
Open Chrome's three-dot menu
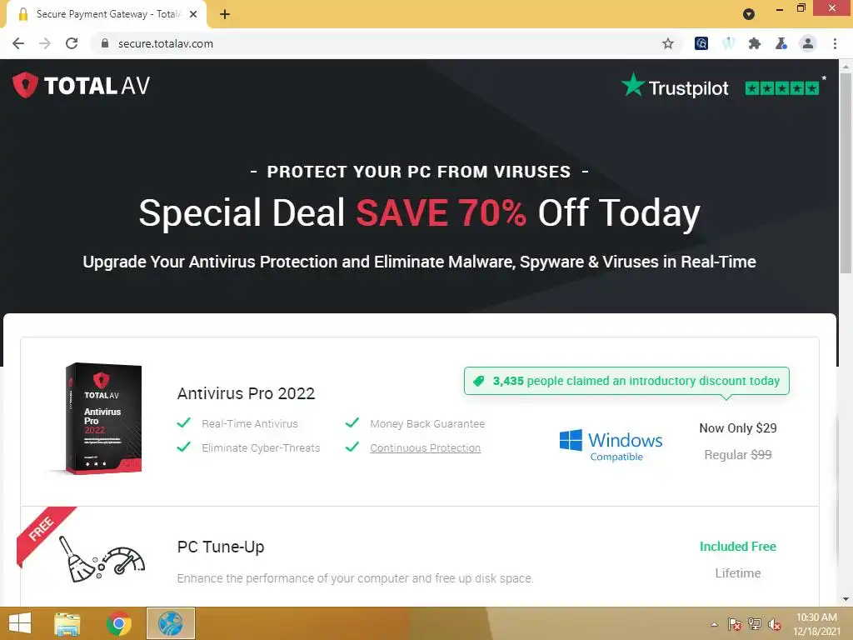pyautogui.click(x=835, y=43)
